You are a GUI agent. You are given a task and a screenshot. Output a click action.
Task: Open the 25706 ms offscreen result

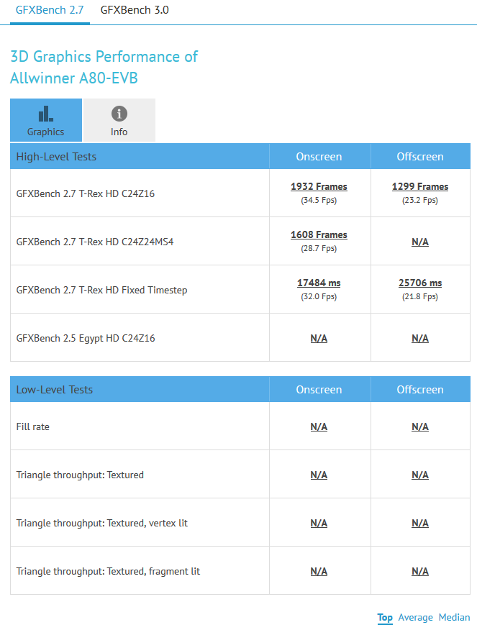click(420, 283)
